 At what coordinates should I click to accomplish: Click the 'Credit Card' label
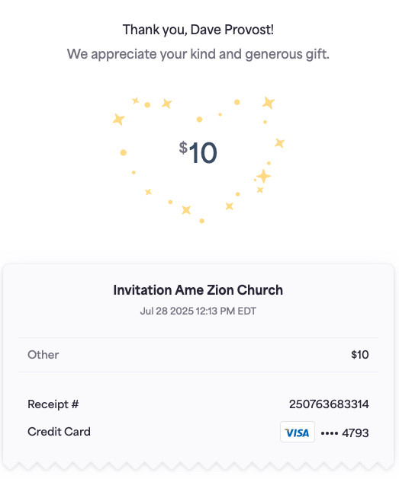(59, 432)
